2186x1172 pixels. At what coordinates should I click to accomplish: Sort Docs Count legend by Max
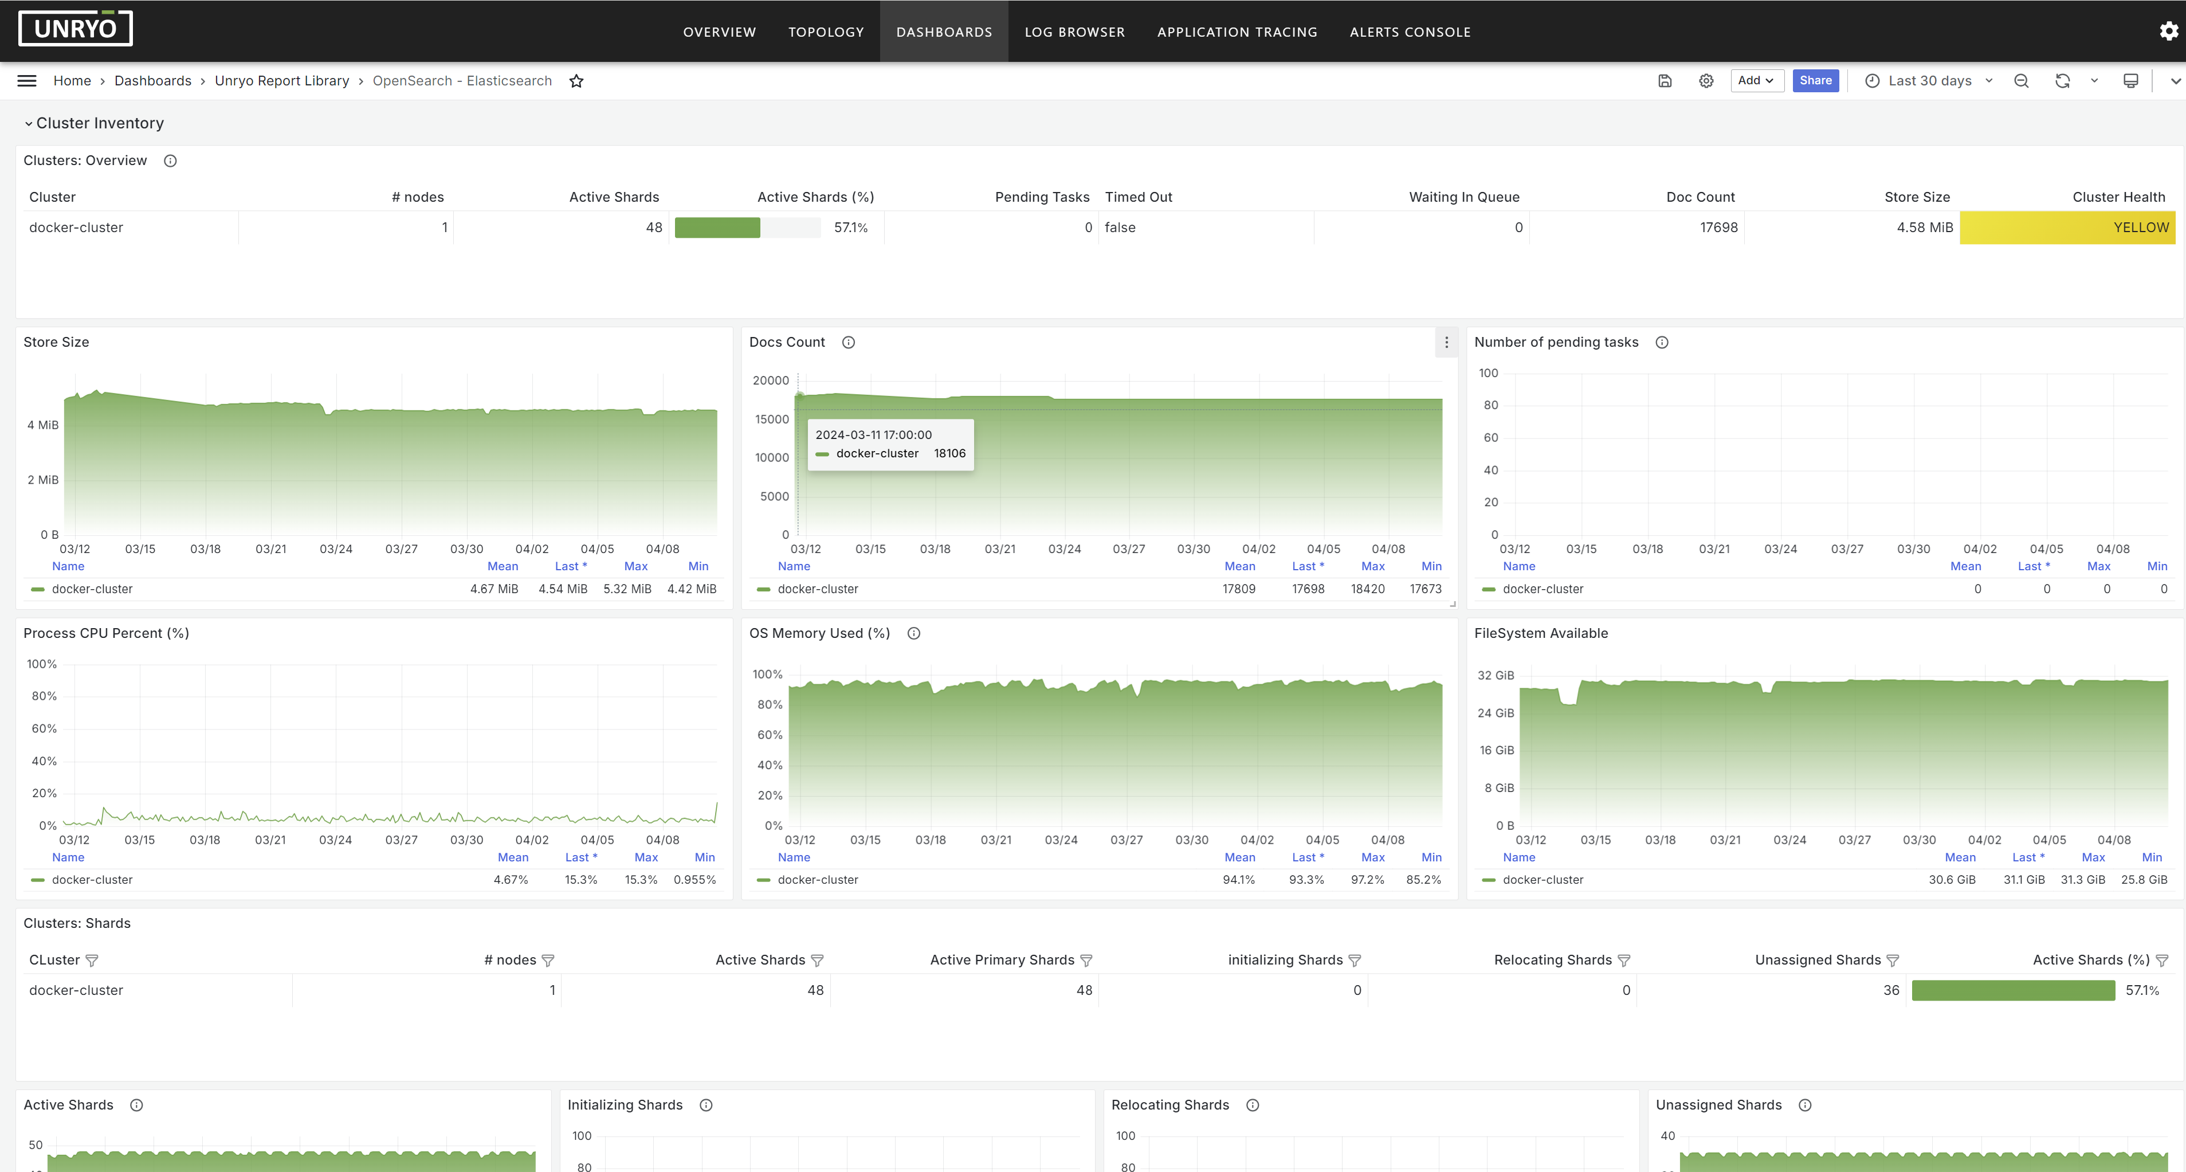coord(1372,566)
